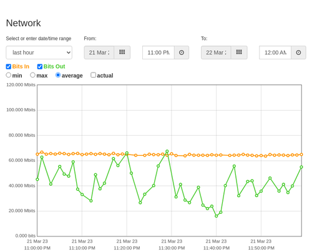The image size is (312, 252).
Task: Click the '11:50:00 PM' time axis label
Action: (261, 248)
